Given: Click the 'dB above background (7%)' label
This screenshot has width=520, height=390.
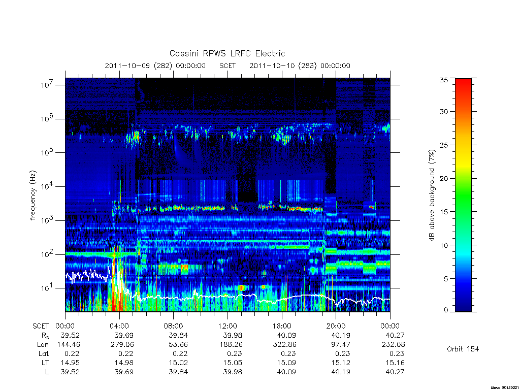Looking at the screenshot, I should (432, 196).
